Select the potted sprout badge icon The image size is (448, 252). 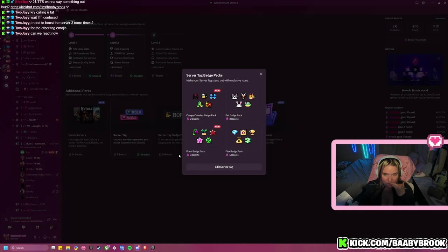[204, 132]
